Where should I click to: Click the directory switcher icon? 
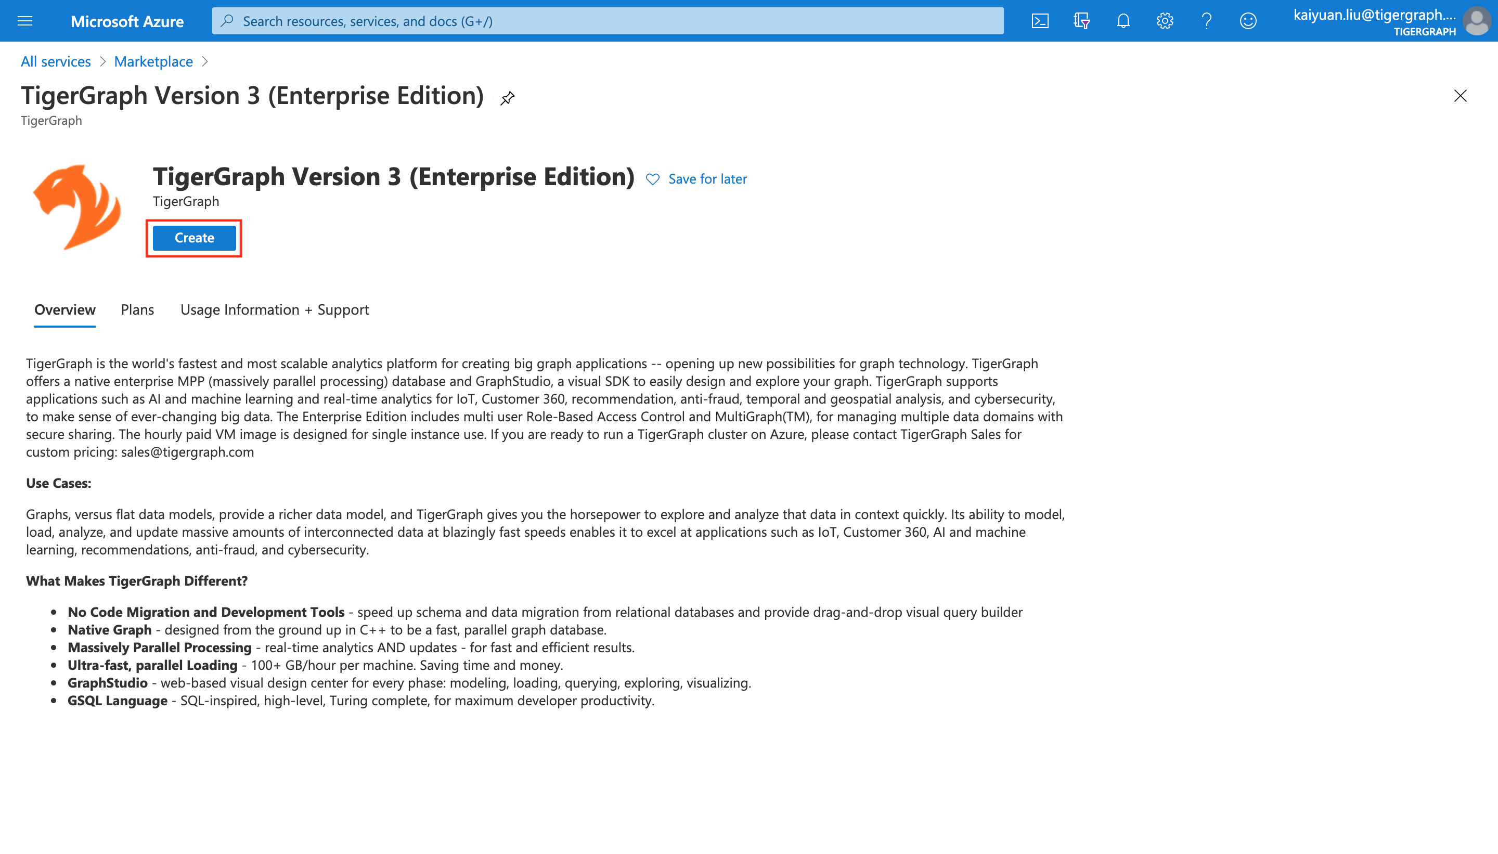(x=1081, y=21)
